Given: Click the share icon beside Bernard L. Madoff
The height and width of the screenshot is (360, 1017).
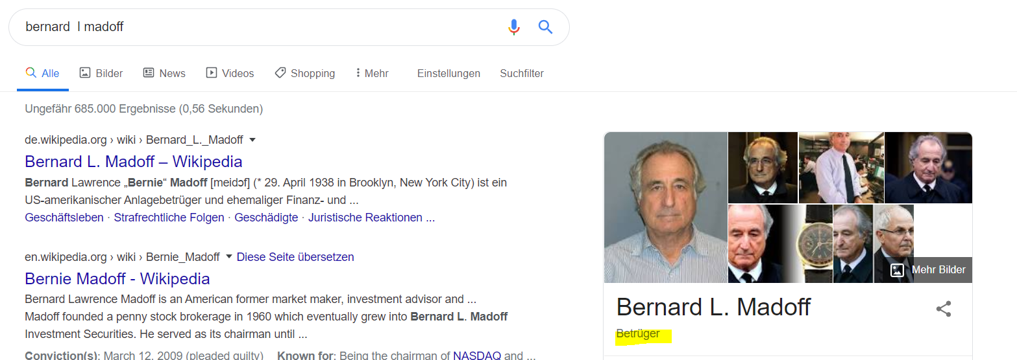Looking at the screenshot, I should click(x=943, y=309).
